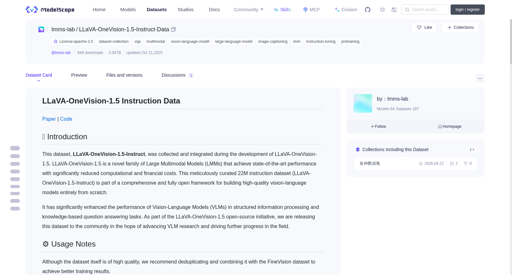Click the vision-language-model tag
Screen dimensions: 512x275
190,42
